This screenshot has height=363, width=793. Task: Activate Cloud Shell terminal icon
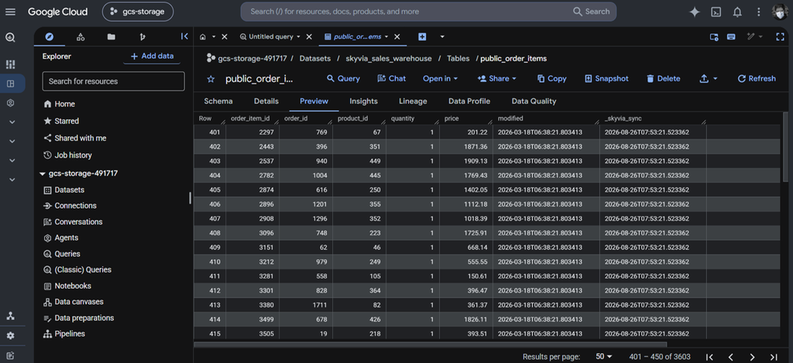716,12
